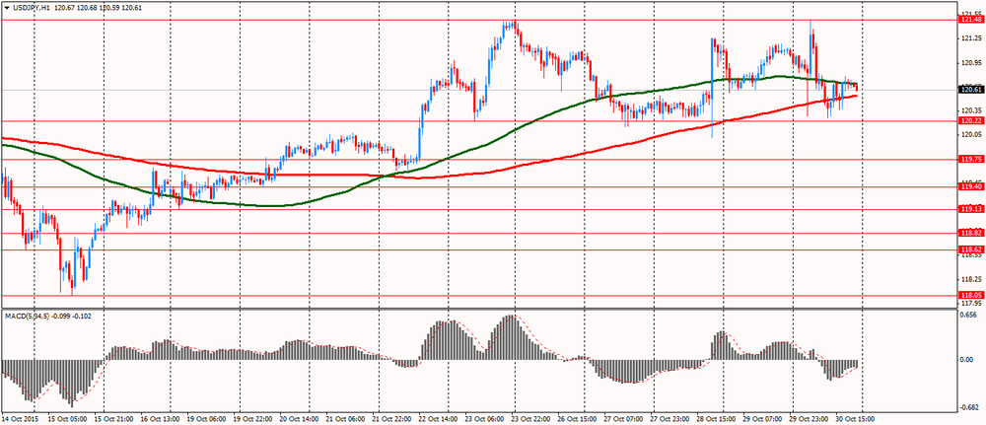This screenshot has height=425, width=986.
Task: Click the 20 Oct 14:00 time label
Action: 298,418
